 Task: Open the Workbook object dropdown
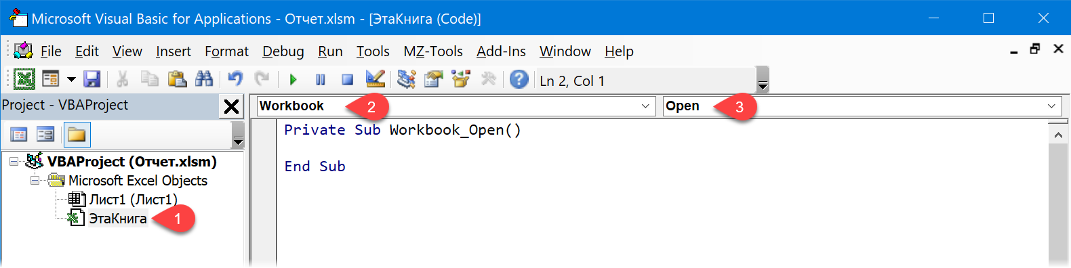tap(646, 106)
